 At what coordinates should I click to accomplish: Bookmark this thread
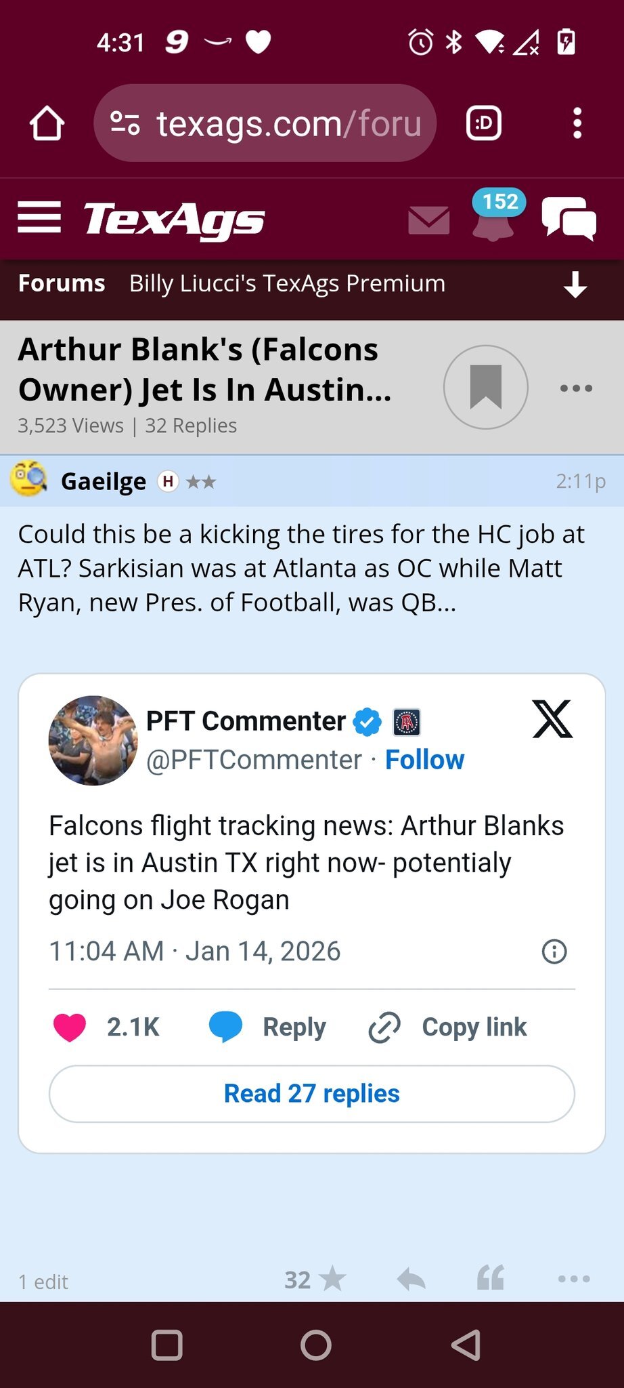coord(485,387)
